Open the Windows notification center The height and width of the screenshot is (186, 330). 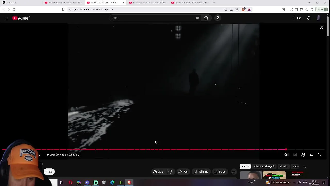324,183
